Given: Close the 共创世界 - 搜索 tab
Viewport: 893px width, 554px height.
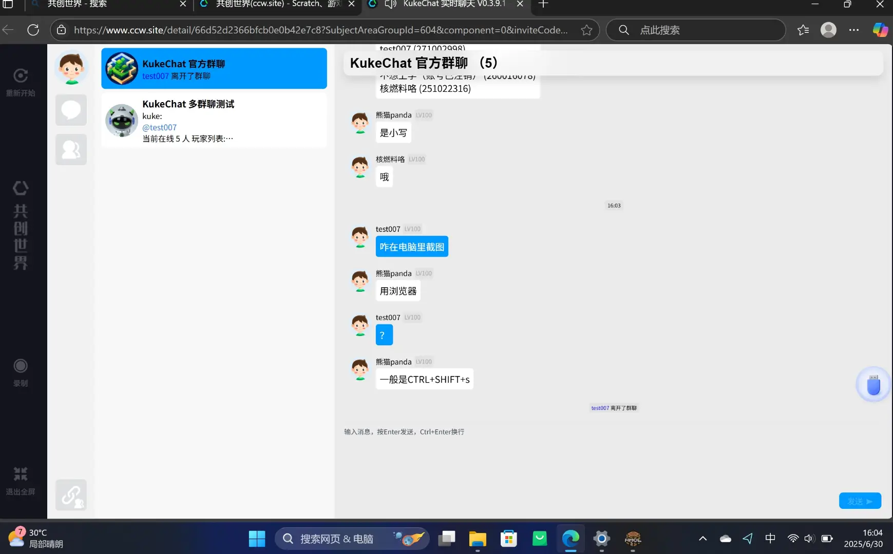Looking at the screenshot, I should tap(183, 4).
